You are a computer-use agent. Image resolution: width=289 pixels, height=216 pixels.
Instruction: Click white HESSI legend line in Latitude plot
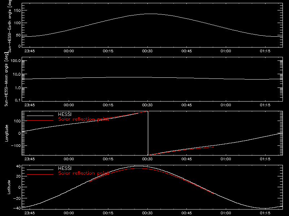click(40, 170)
